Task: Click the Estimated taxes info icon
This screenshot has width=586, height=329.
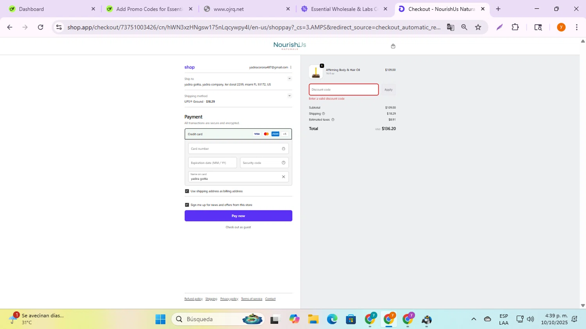Action: pyautogui.click(x=333, y=120)
